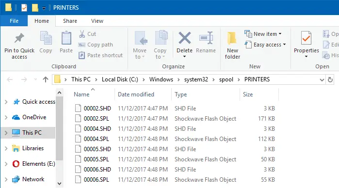The width and height of the screenshot is (339, 188).
Task: Select Network icon in navigation pane
Action: click(16, 179)
